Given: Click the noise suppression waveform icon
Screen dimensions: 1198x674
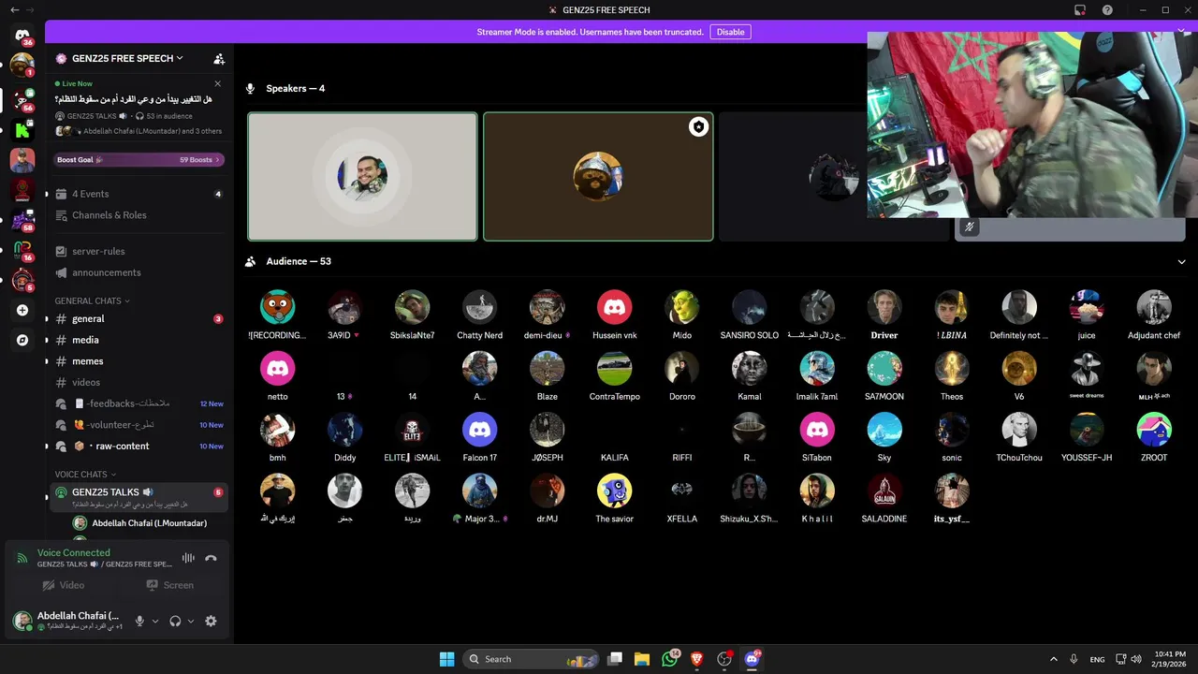Looking at the screenshot, I should point(188,558).
